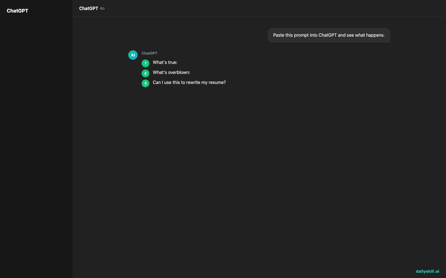Open the dailyskill.ai link
446x278 pixels.
[427, 271]
